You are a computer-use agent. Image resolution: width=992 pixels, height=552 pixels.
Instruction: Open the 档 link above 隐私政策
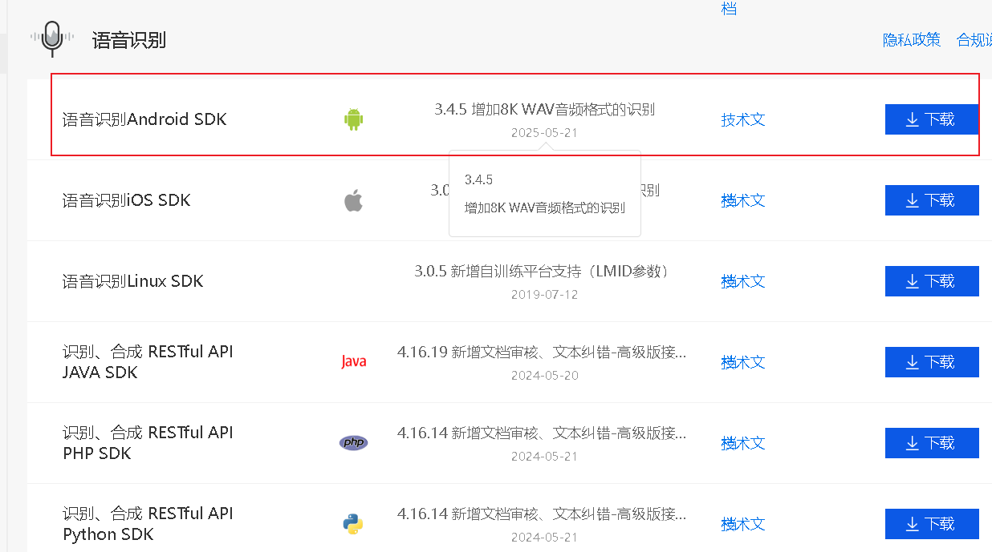[729, 9]
